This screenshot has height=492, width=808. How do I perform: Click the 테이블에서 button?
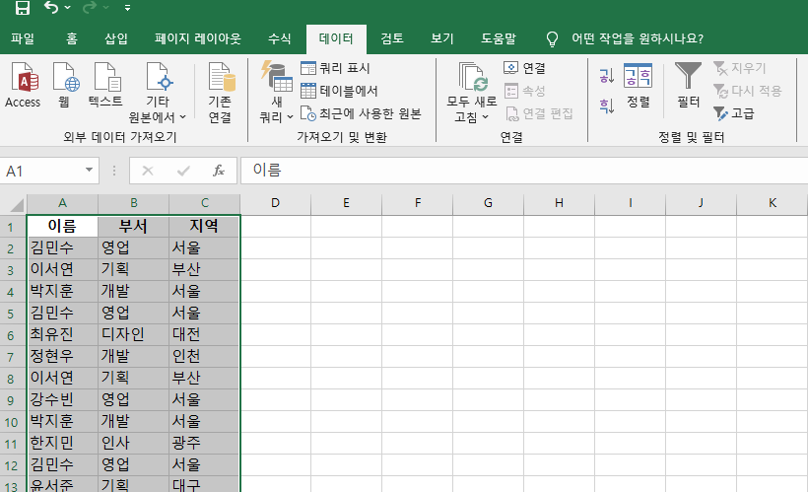tap(340, 91)
